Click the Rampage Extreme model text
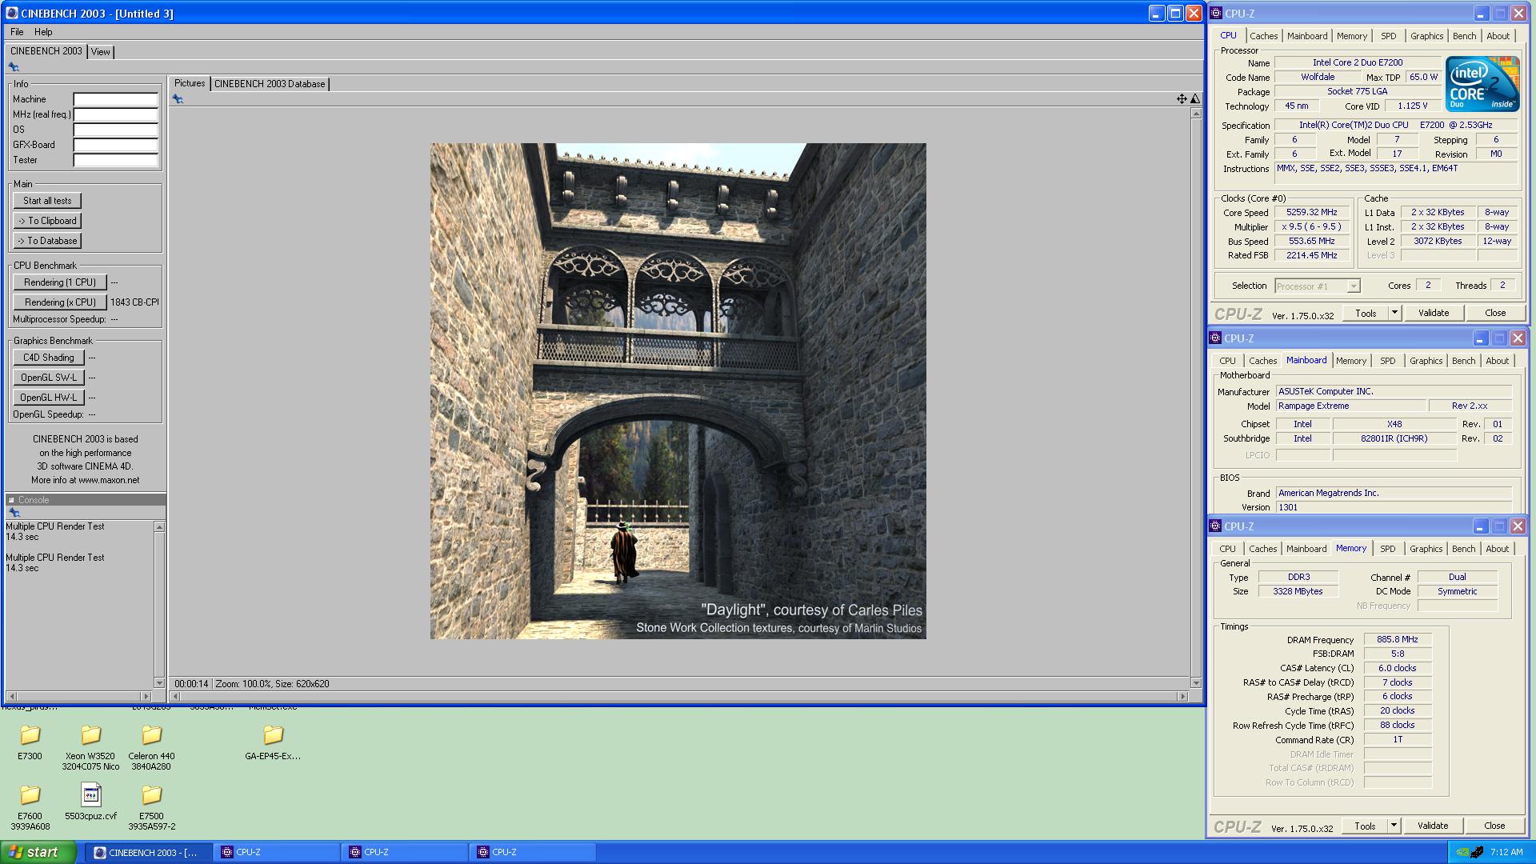The image size is (1536, 864). 1313,406
